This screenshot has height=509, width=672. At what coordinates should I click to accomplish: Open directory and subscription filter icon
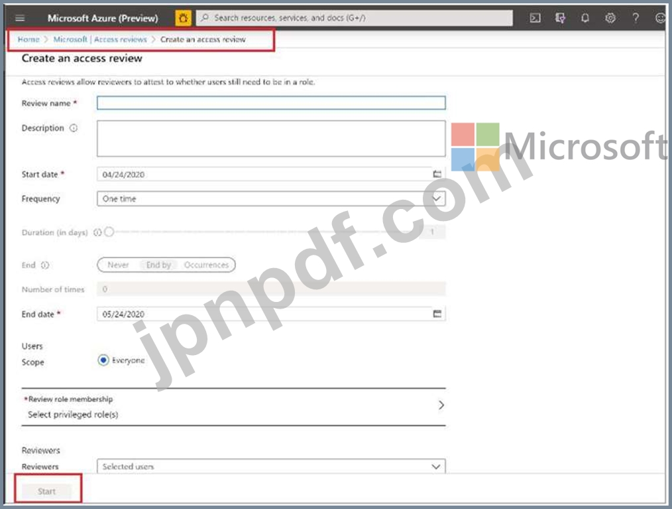click(560, 18)
